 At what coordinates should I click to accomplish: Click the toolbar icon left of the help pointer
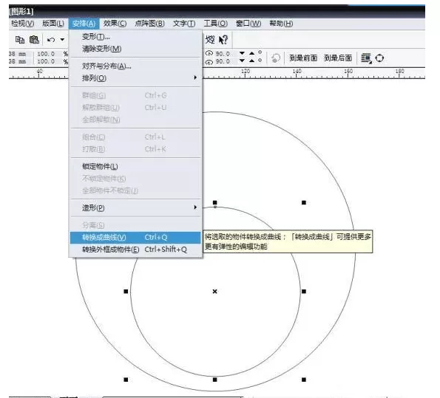click(x=209, y=40)
